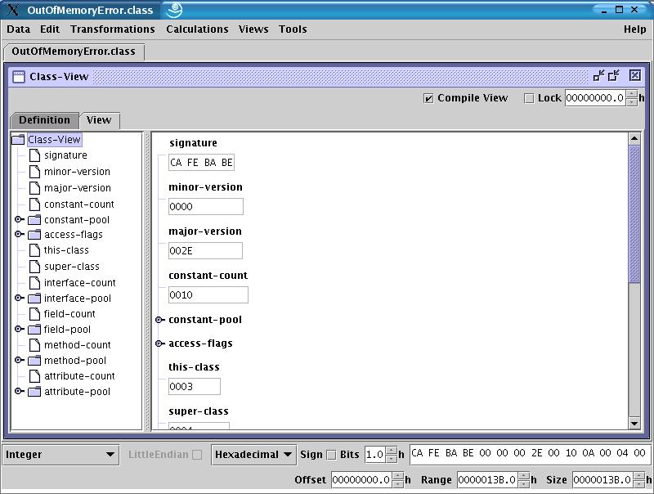Enable the Lock checkbox
The image size is (654, 494).
[529, 98]
